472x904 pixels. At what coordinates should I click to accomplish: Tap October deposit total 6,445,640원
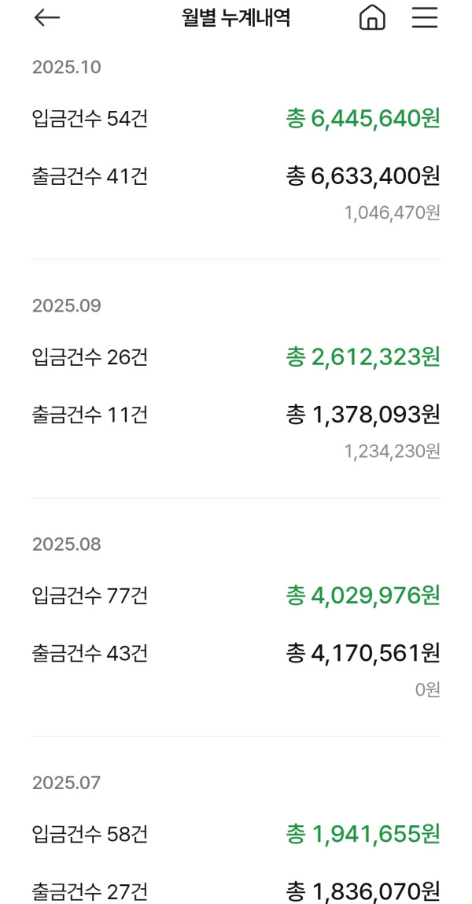363,119
